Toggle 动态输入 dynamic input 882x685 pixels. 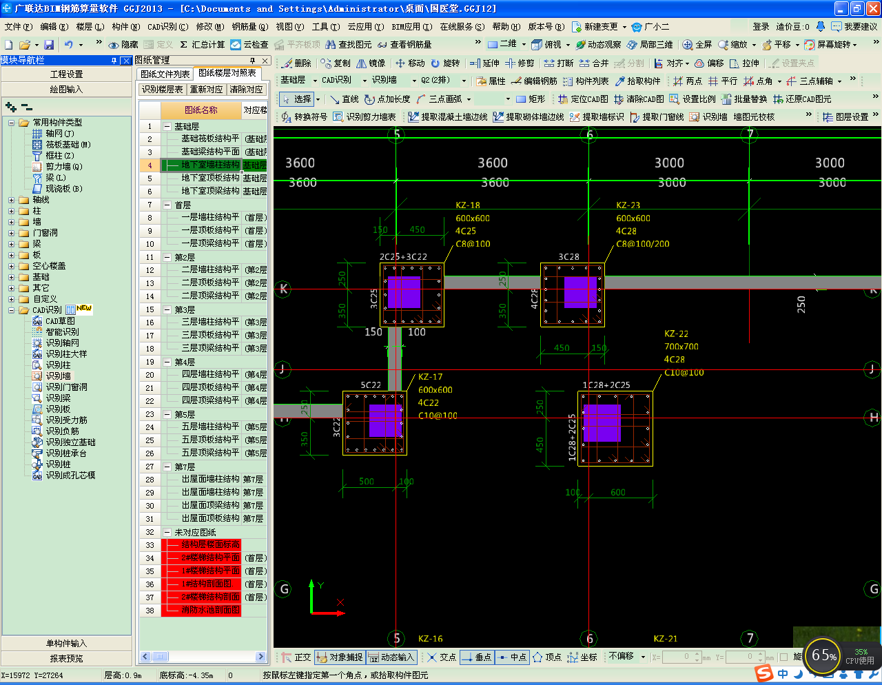[391, 657]
